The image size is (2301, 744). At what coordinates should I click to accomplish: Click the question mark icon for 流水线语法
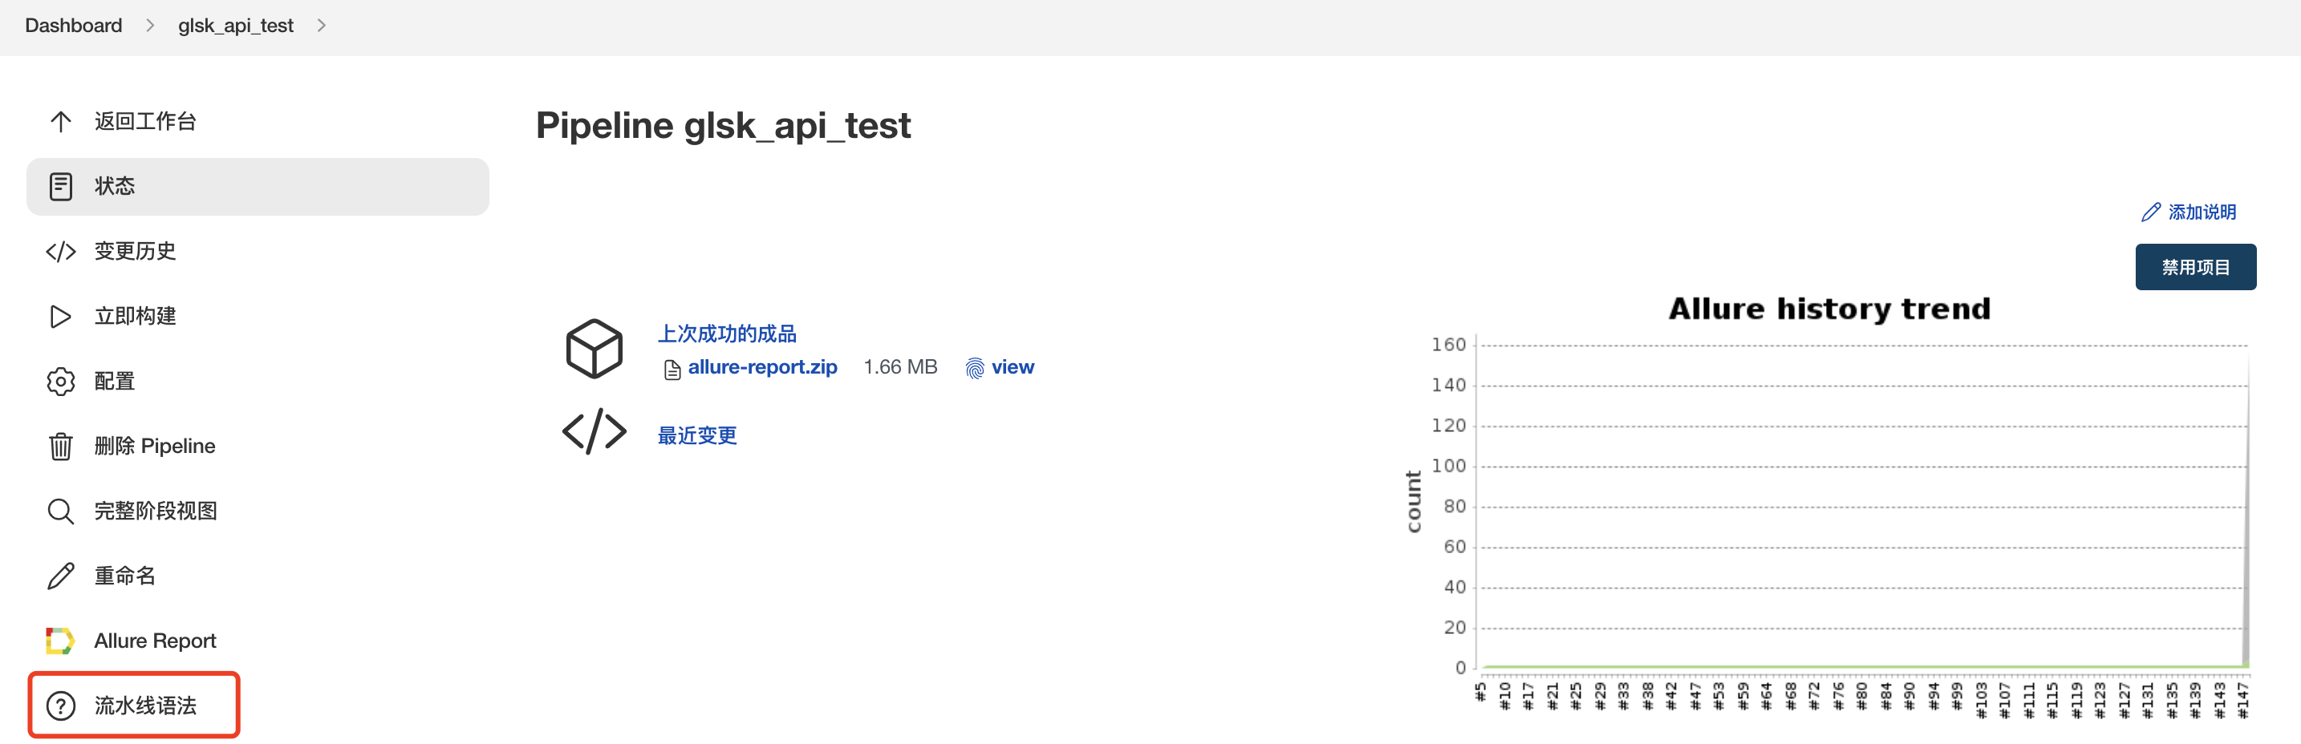click(x=60, y=706)
